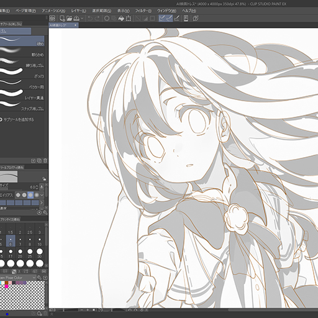Select brush size preset 6
The image size is (318, 318).
[11, 241]
